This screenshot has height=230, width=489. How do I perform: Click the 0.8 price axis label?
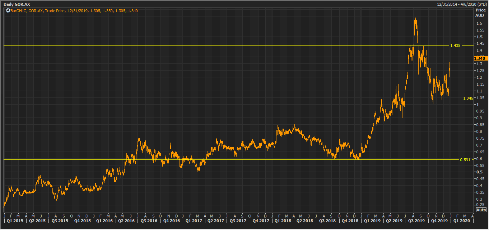pos(479,131)
